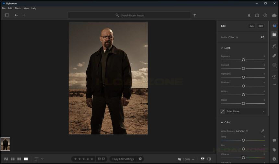Click Copy Edit Settings
The image size is (279, 164).
123,159
